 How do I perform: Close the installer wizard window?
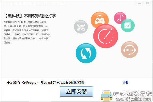pos(148,3)
